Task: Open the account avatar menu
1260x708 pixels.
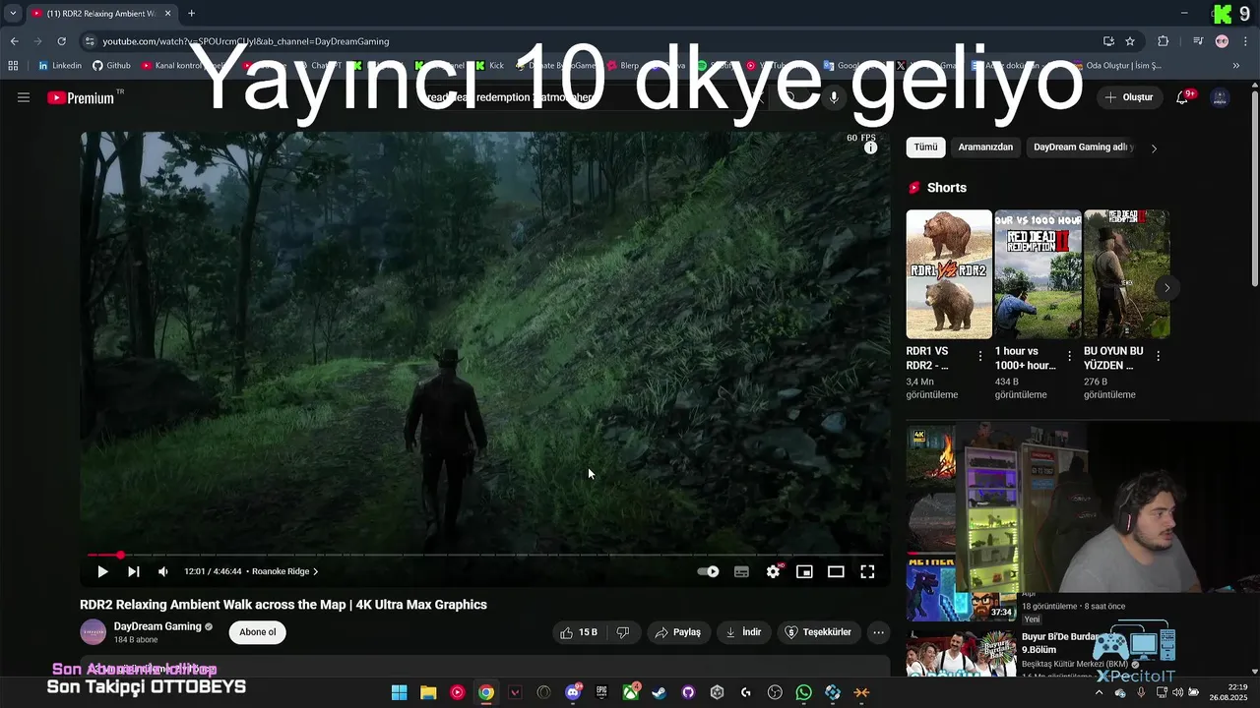Action: point(1220,97)
